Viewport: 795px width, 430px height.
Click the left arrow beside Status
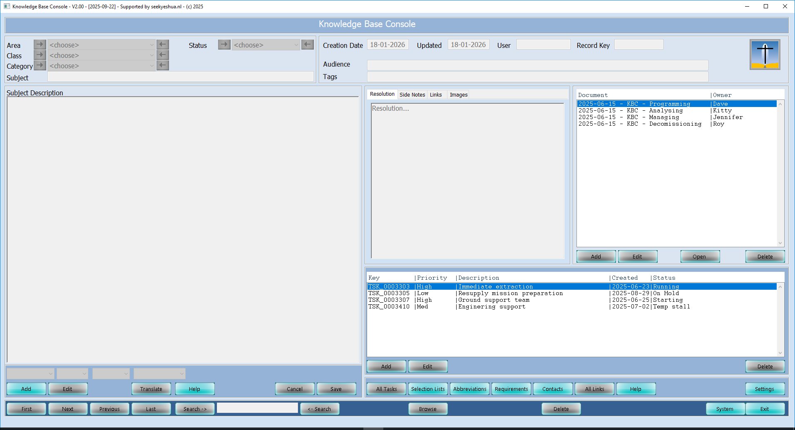pyautogui.click(x=307, y=45)
